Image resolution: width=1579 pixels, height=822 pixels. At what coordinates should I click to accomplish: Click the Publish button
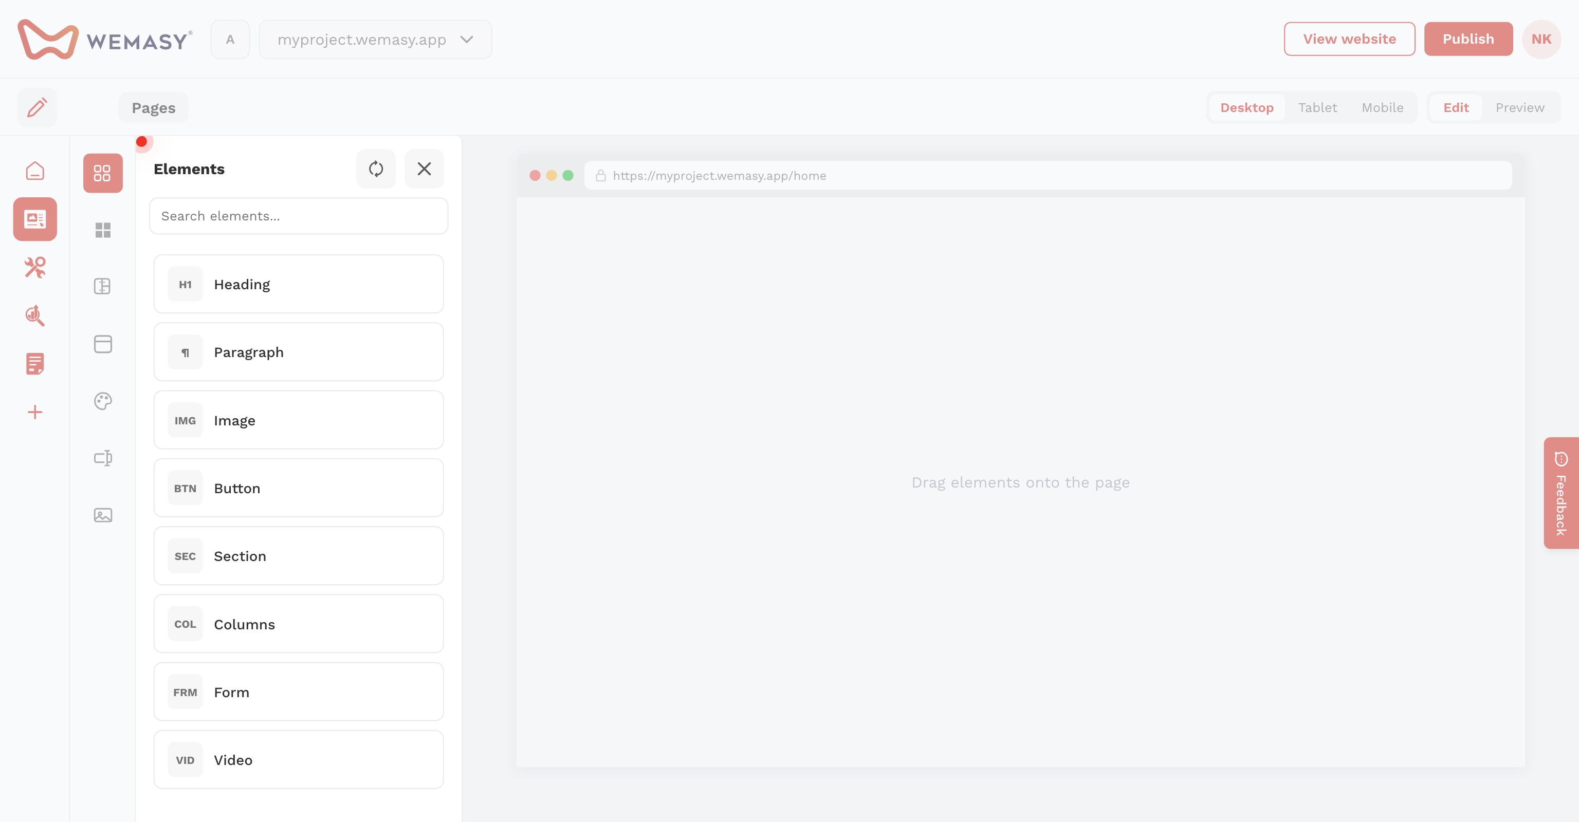pos(1468,39)
